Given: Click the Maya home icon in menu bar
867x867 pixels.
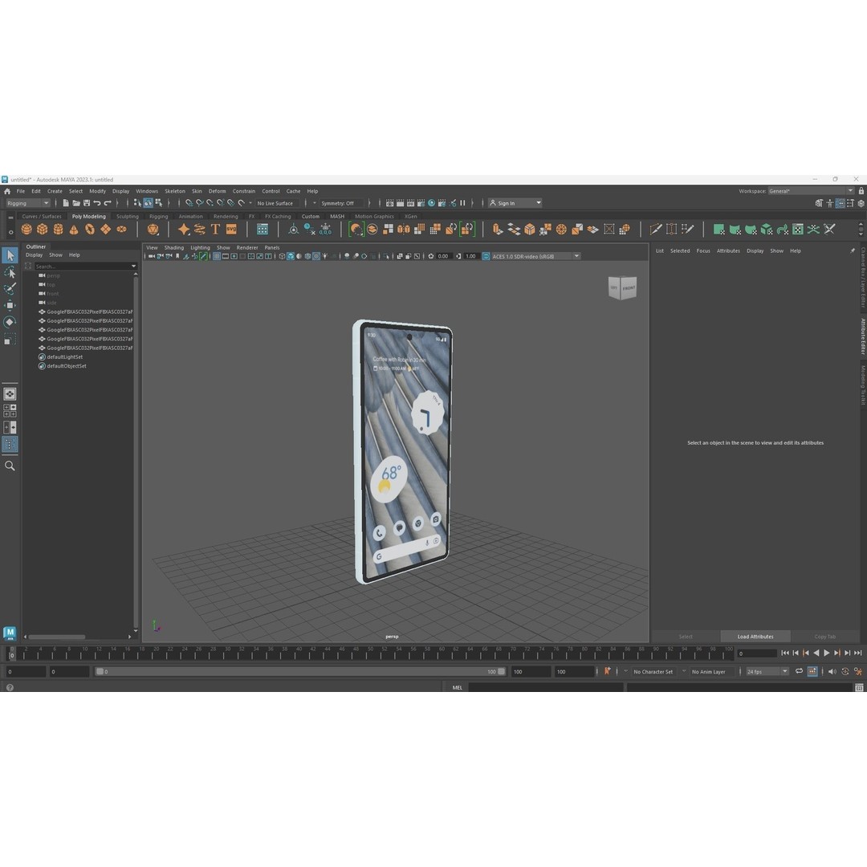Looking at the screenshot, I should coord(7,191).
